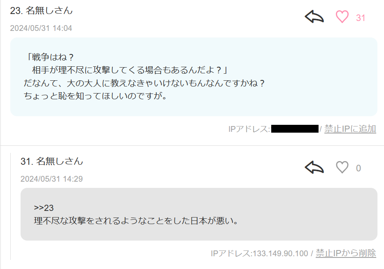Click the timestamp 2024/05/31 14:29
Viewport: 384px width, 269px height.
[51, 179]
